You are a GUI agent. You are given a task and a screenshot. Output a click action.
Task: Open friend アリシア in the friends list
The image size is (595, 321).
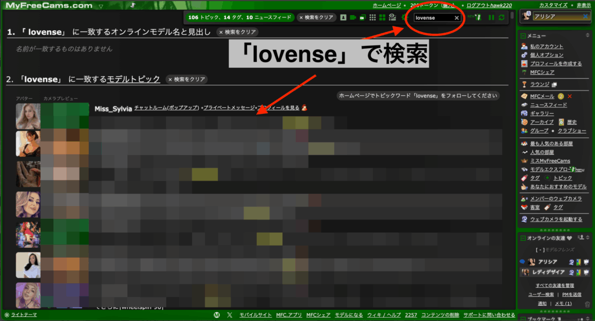(x=547, y=262)
